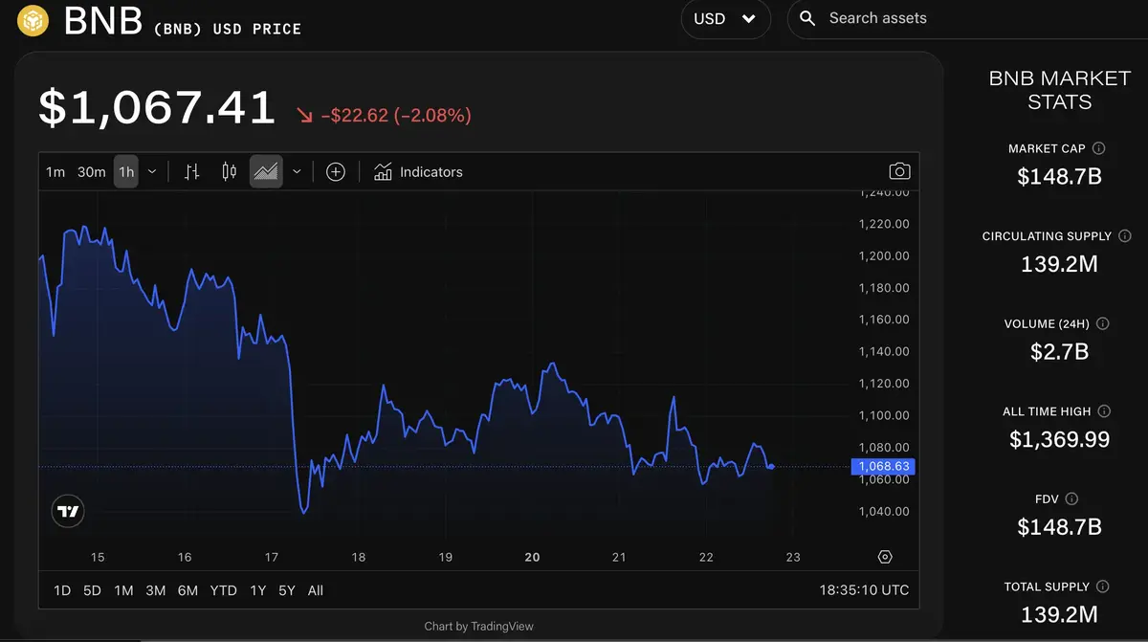Open chart settings gear icon
The width and height of the screenshot is (1148, 642).
click(885, 557)
